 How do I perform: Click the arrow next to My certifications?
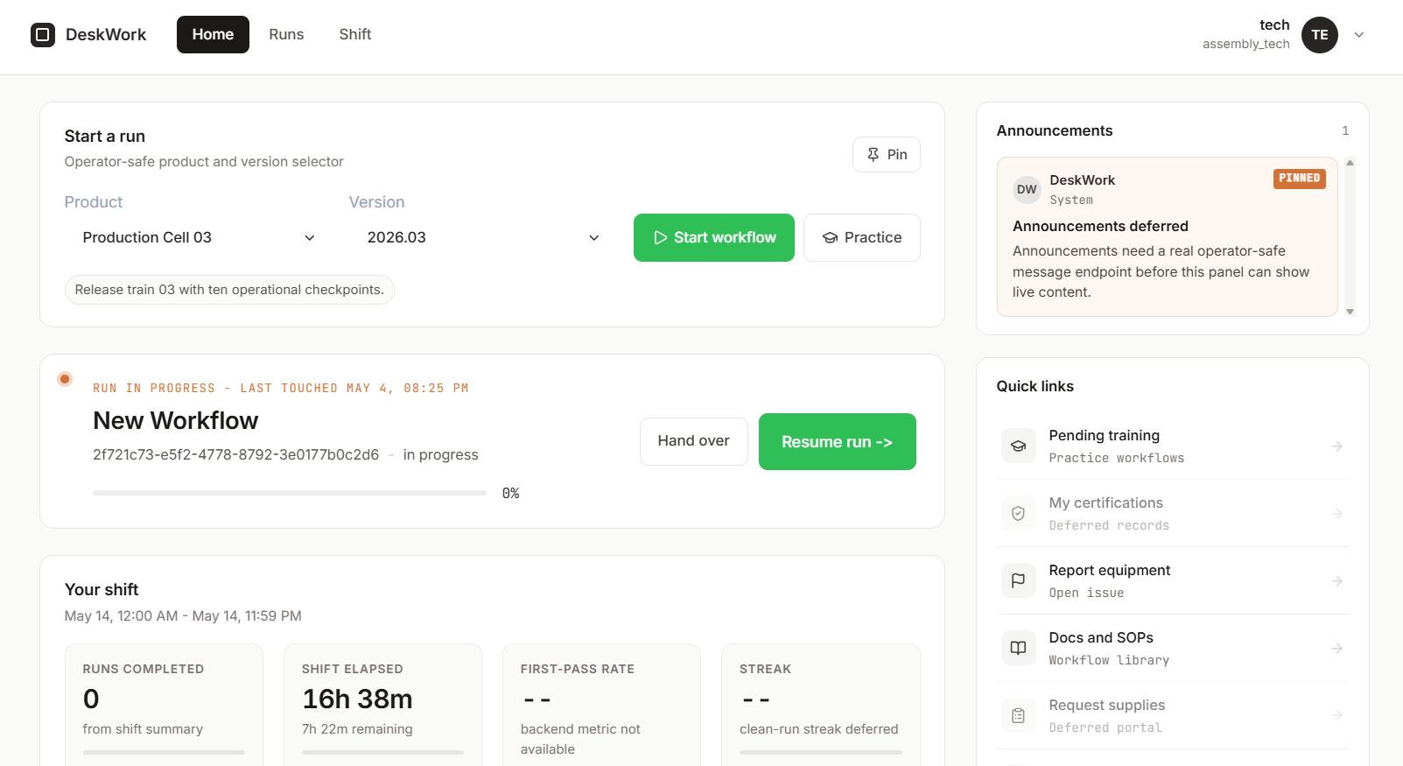[x=1337, y=514]
